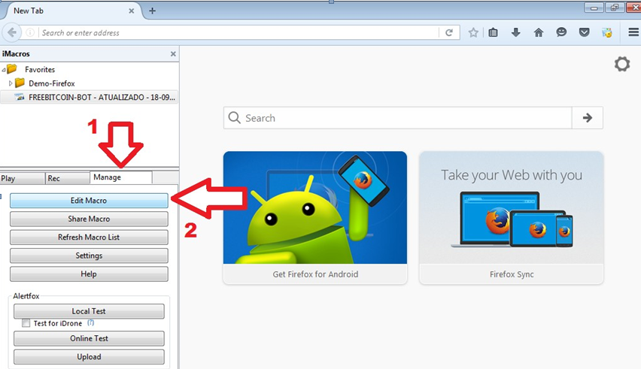Submit search with the arrow button
Viewport: 641px width, 369px height.
[x=587, y=118]
